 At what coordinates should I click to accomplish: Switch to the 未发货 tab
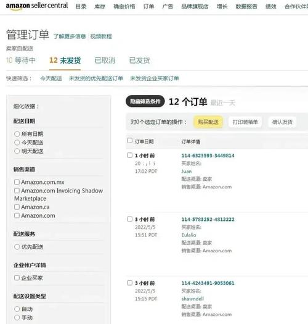tap(65, 60)
